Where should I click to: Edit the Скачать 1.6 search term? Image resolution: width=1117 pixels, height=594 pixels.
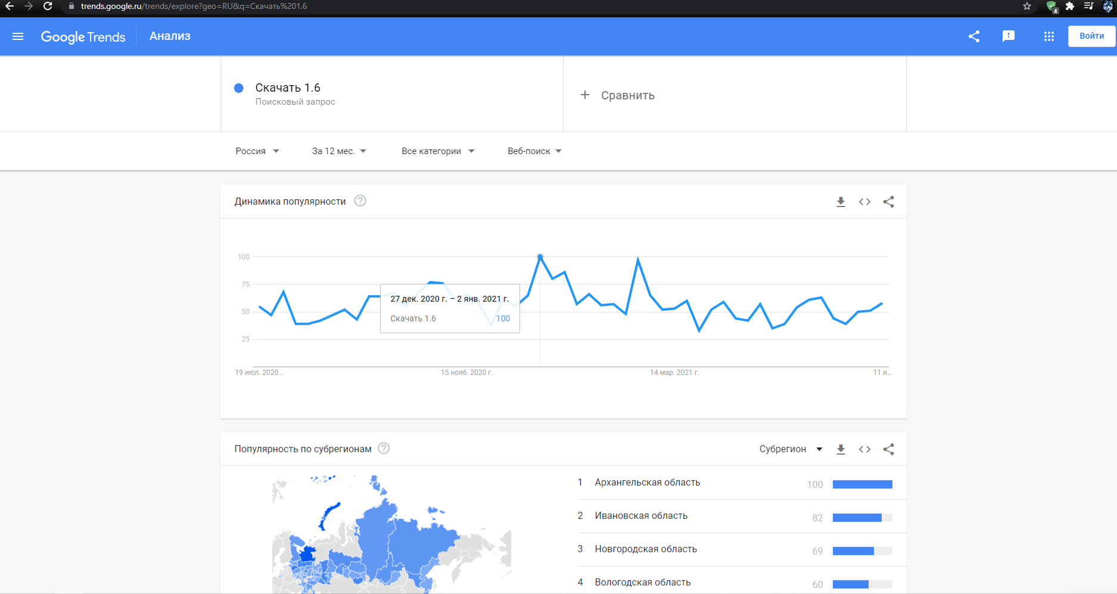(288, 87)
